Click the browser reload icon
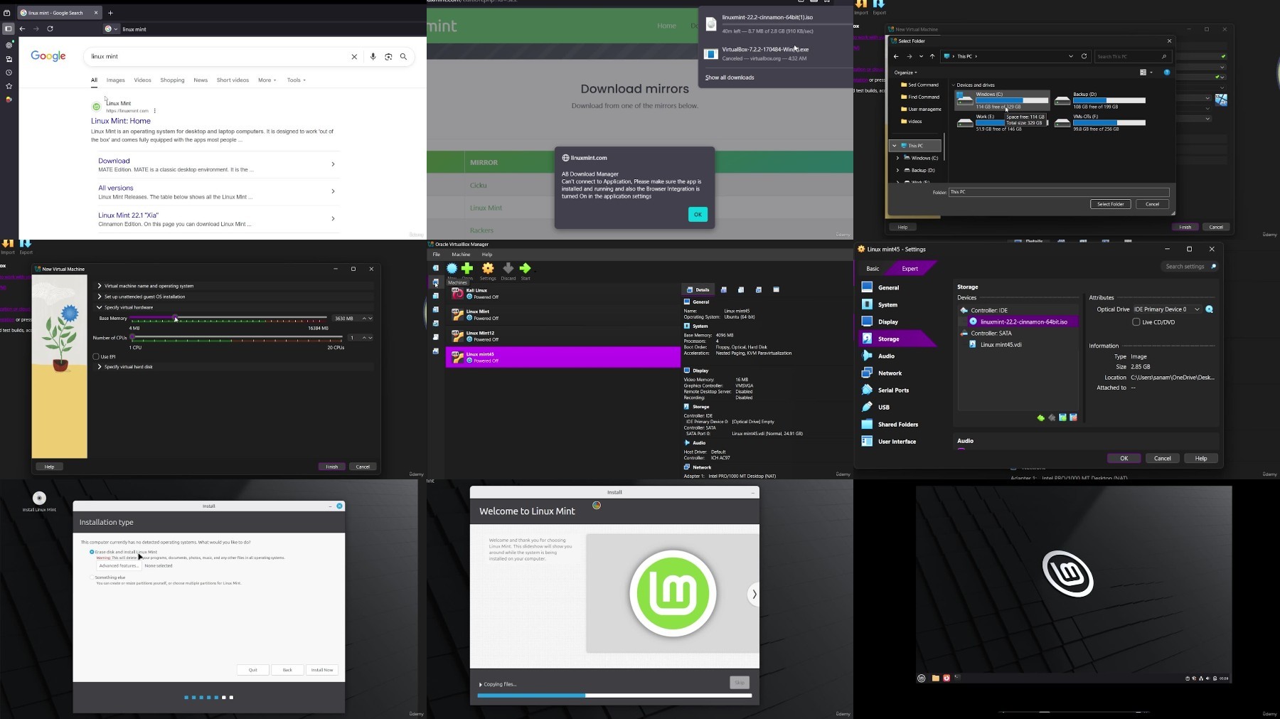 click(x=50, y=29)
